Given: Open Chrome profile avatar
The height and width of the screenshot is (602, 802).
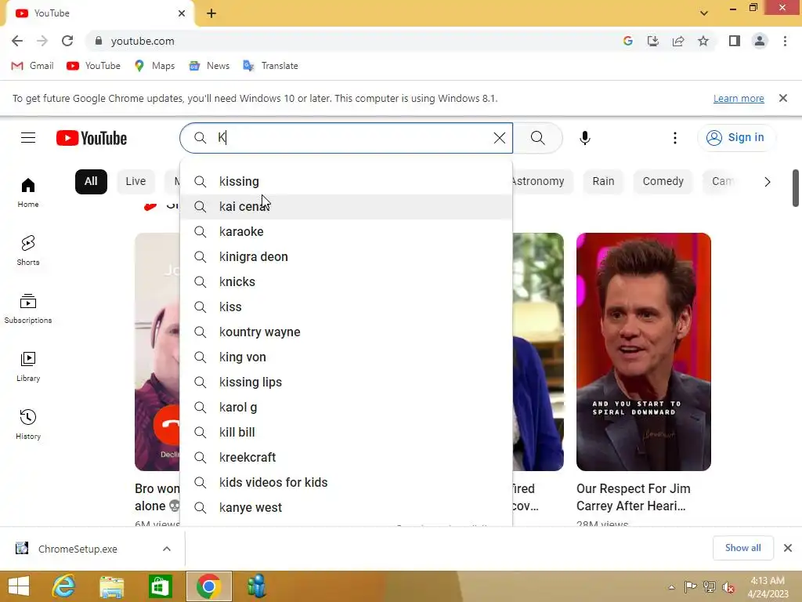Looking at the screenshot, I should (x=760, y=41).
